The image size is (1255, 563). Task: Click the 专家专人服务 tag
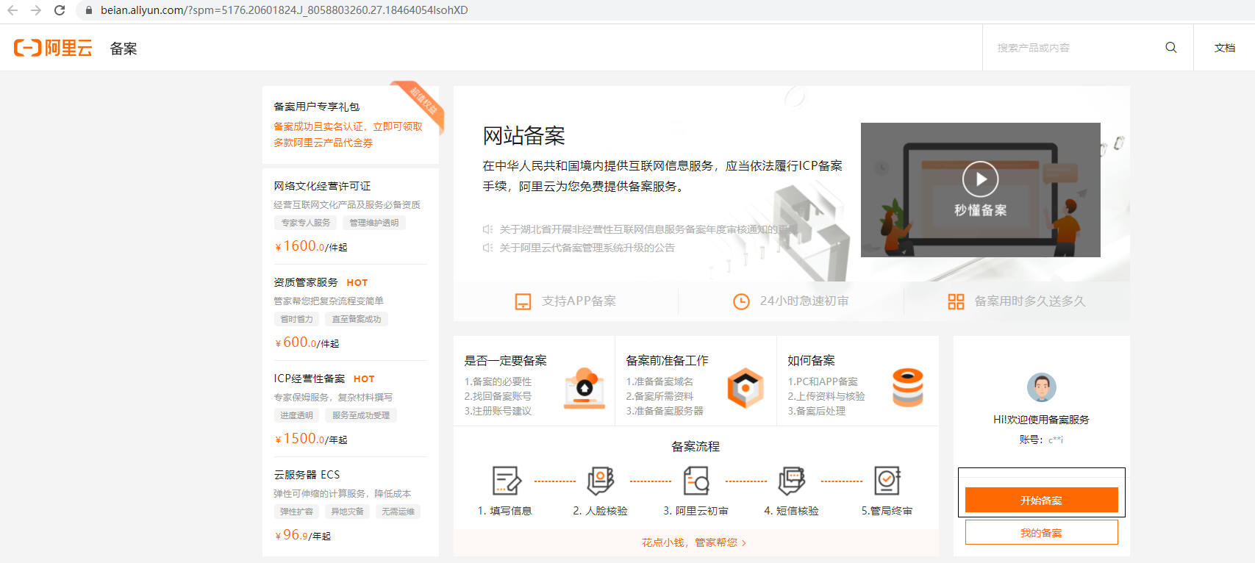coord(305,223)
